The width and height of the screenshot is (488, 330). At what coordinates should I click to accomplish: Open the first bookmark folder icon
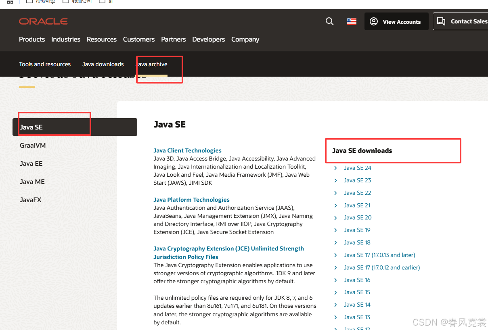coord(29,2)
